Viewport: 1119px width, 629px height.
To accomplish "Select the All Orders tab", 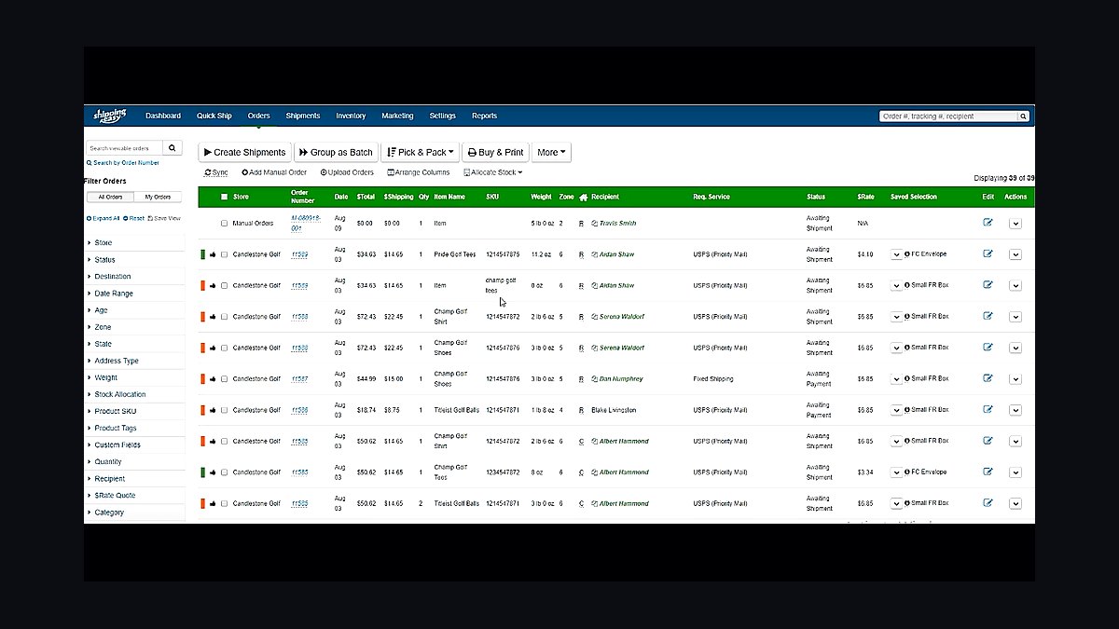I will pyautogui.click(x=110, y=197).
